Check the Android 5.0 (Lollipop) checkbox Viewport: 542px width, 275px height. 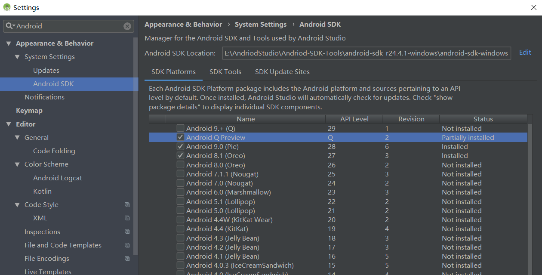pyautogui.click(x=181, y=210)
